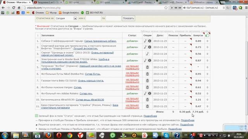Click the end date input field
The height and width of the screenshot is (139, 248).
coord(114,18)
